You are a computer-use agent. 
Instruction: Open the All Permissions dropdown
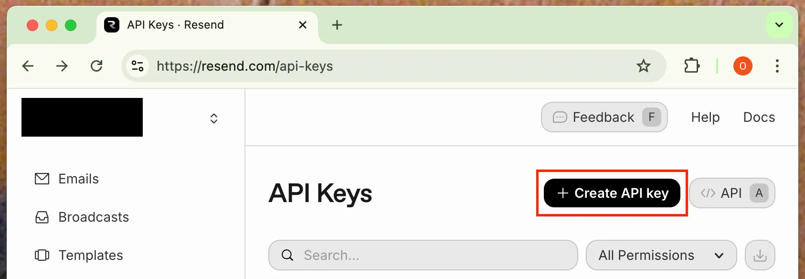[x=661, y=256]
